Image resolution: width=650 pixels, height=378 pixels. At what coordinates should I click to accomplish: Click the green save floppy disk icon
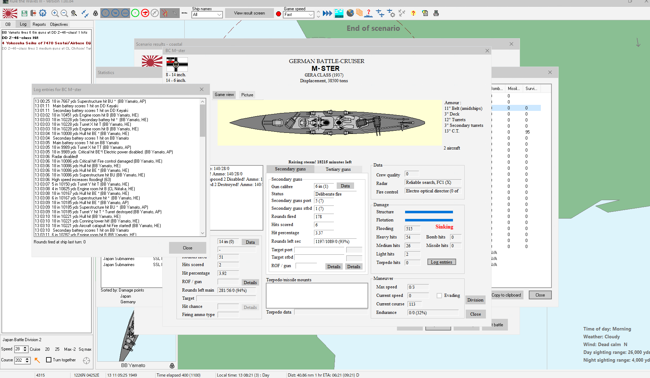[24, 13]
